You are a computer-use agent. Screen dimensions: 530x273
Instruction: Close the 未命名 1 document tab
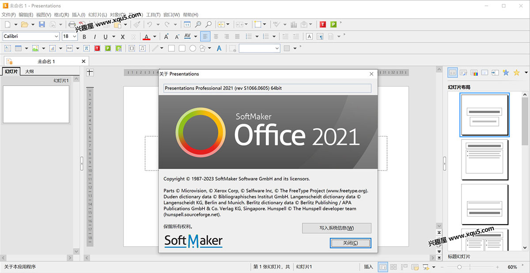[83, 61]
